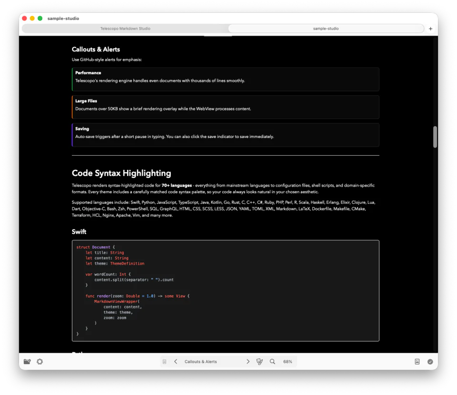Click the Saving callout title

[x=82, y=129]
